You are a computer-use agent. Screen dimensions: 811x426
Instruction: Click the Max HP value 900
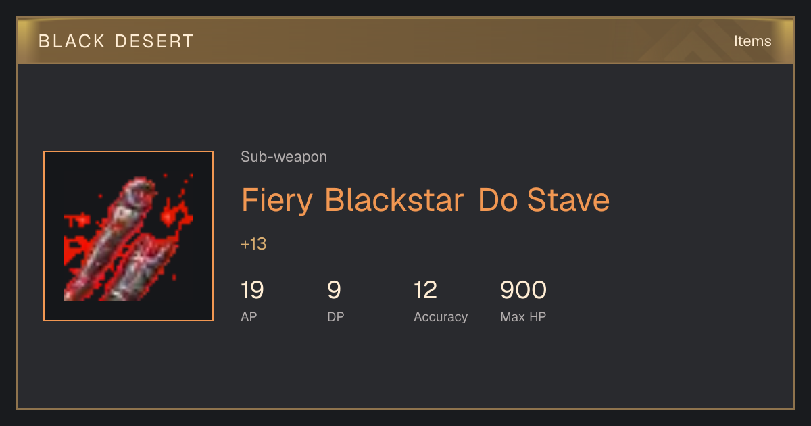pos(523,290)
